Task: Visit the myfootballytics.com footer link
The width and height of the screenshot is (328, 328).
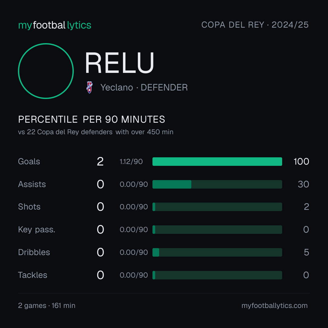Action: tap(275, 306)
